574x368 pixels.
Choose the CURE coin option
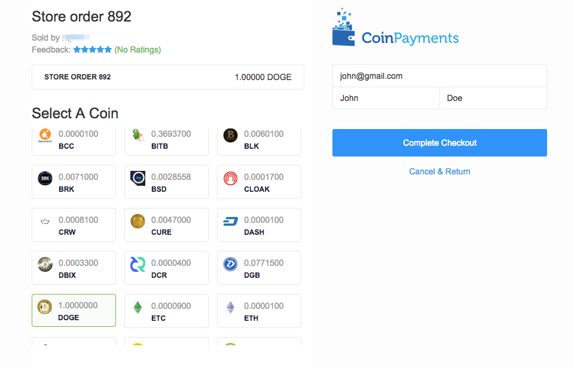tap(166, 225)
